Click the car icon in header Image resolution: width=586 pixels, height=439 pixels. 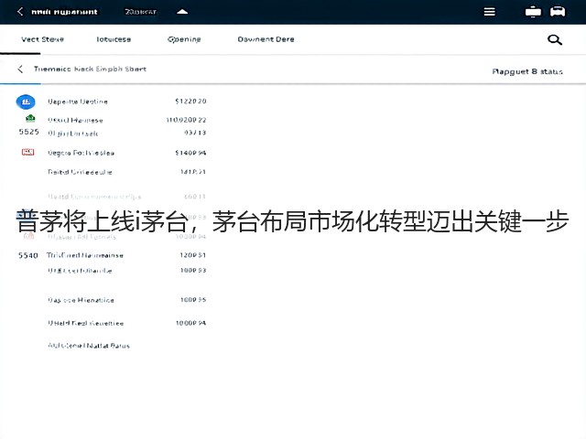(558, 12)
